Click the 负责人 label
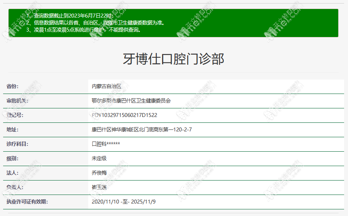This screenshot has height=216, width=348. [x=15, y=188]
